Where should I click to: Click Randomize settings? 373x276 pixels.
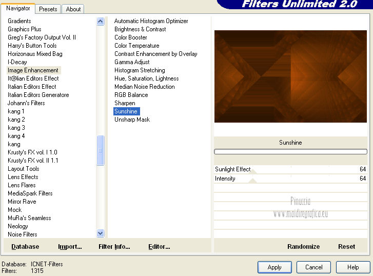pyautogui.click(x=303, y=246)
